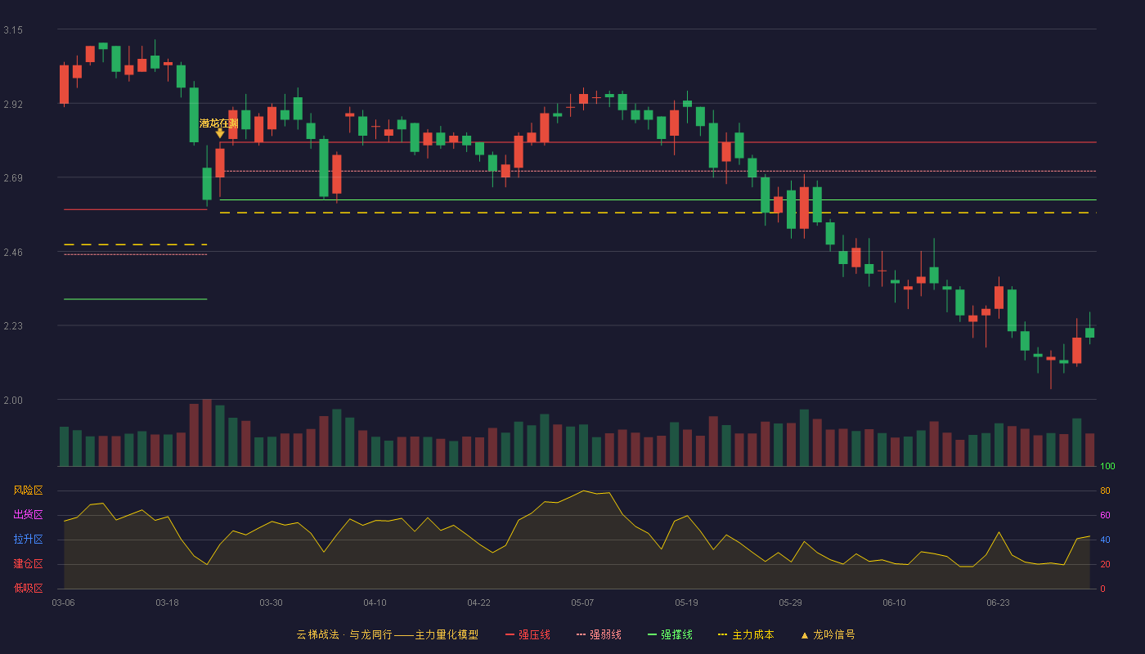Viewport: 1145px width, 654px height.
Task: Click the 2.46 price axis label
Action: (13, 253)
